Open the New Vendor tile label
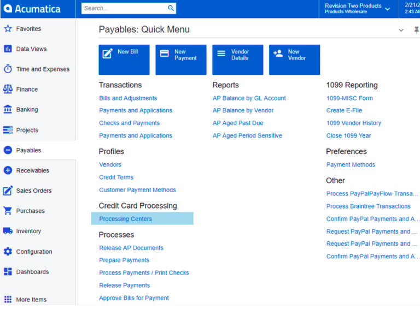Screen dimensions: 420x309 297,55
